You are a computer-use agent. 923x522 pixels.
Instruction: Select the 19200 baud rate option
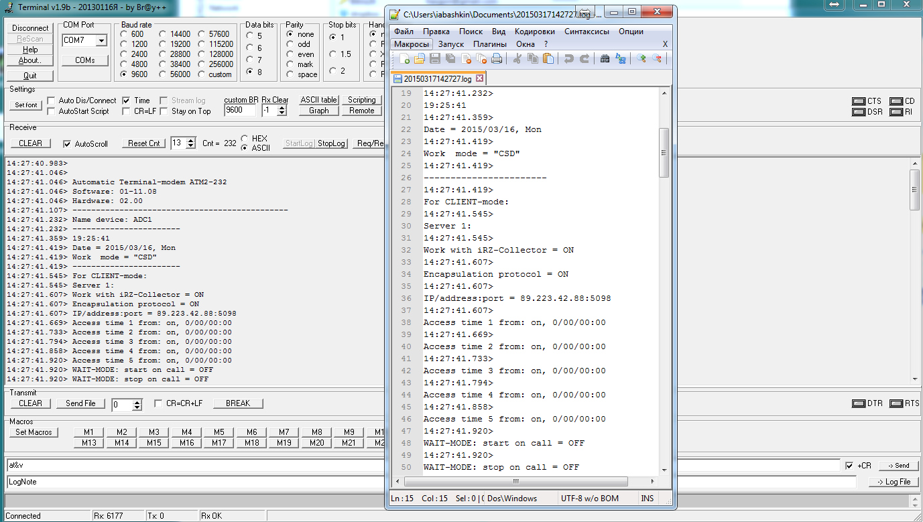163,44
